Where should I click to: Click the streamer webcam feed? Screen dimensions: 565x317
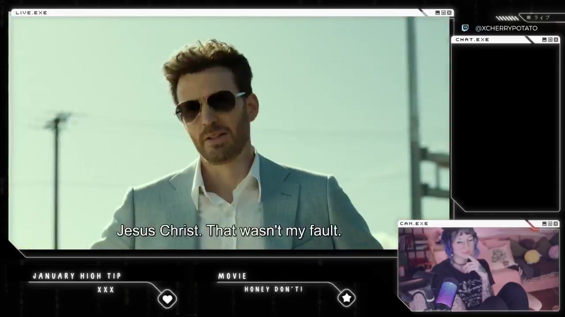tap(478, 269)
